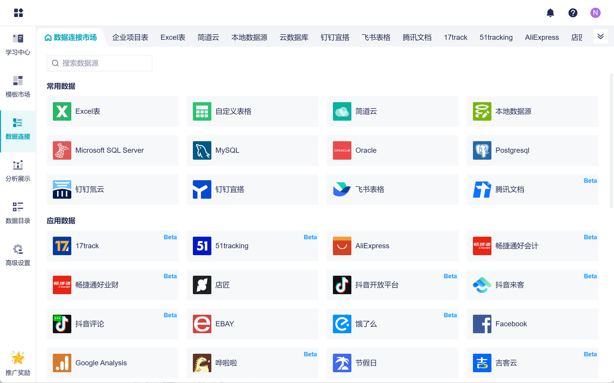Switch to 飞书表格 tab

tap(376, 37)
